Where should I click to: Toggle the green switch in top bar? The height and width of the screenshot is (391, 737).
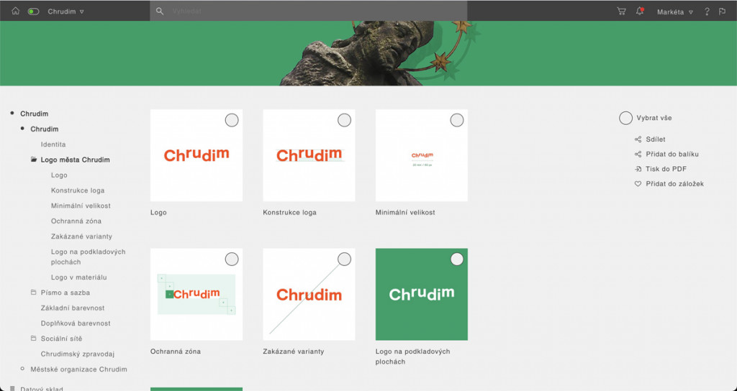coord(33,11)
